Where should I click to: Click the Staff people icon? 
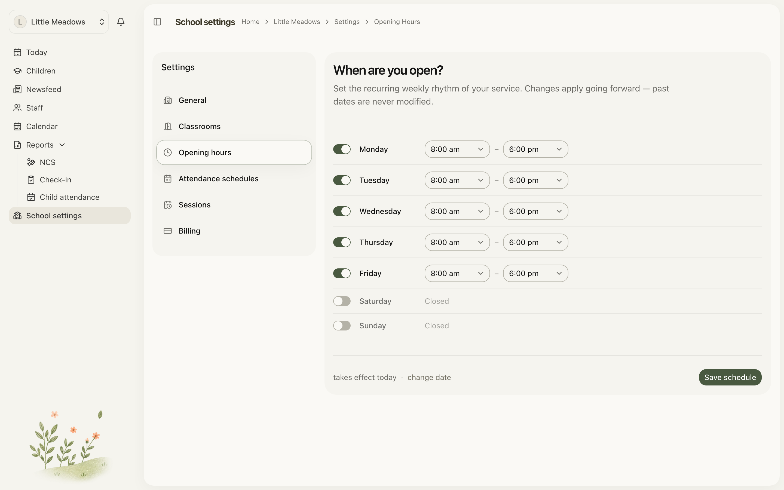17,108
